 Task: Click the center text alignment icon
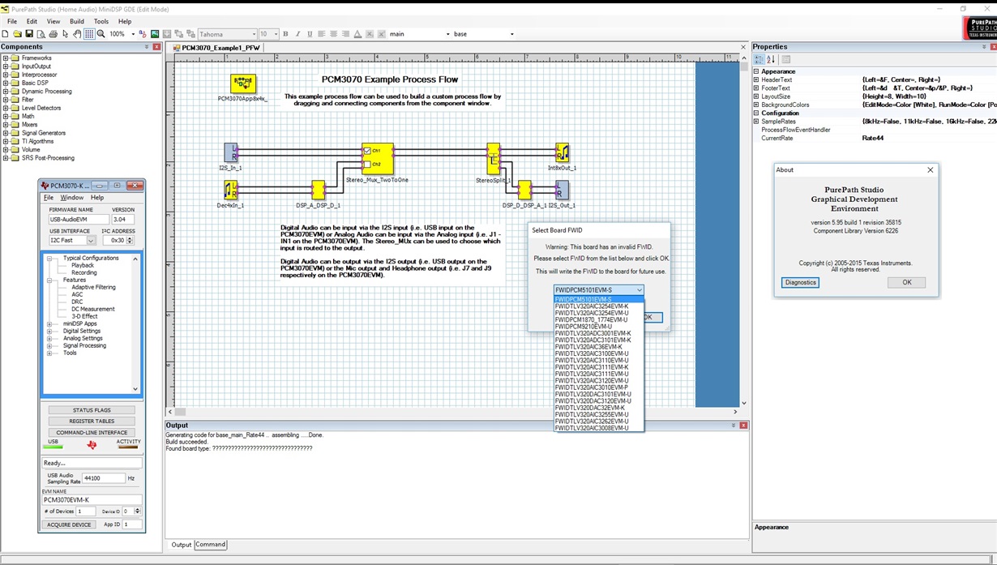333,34
